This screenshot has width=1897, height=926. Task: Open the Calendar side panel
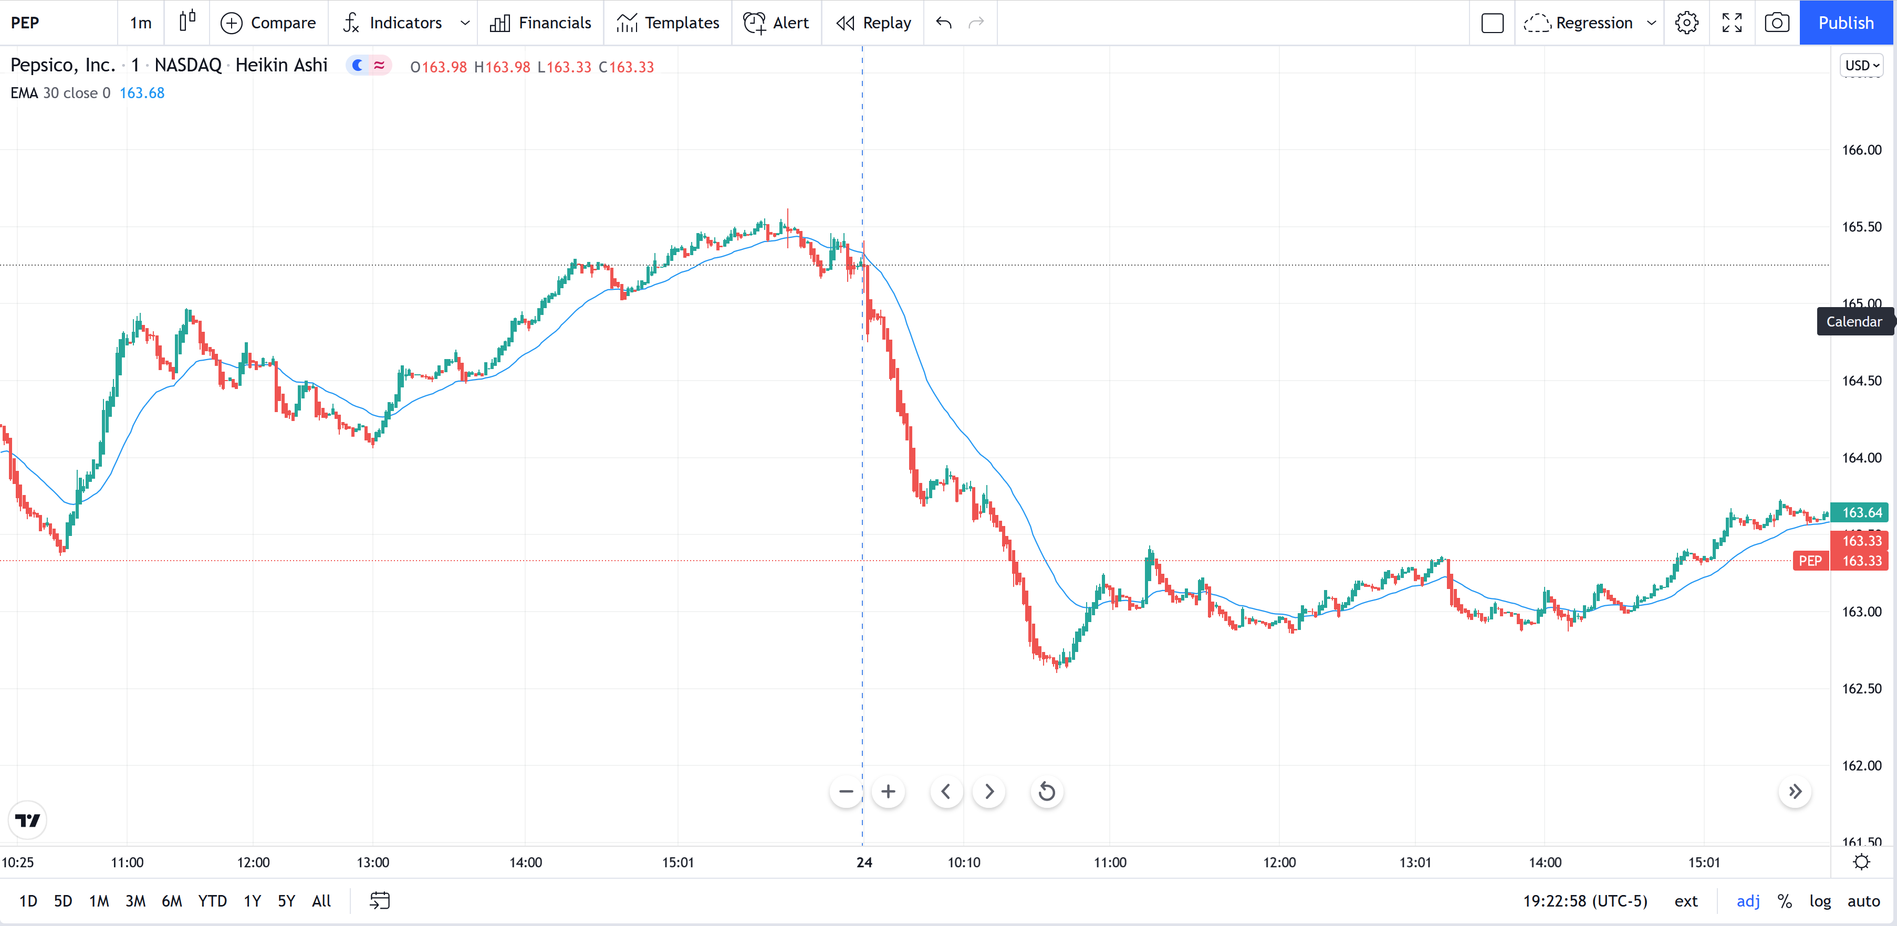(x=1853, y=322)
